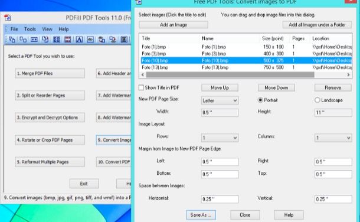This screenshot has width=360, height=222.
Task: Click the 'Size (point)' column header
Action: click(x=273, y=38)
